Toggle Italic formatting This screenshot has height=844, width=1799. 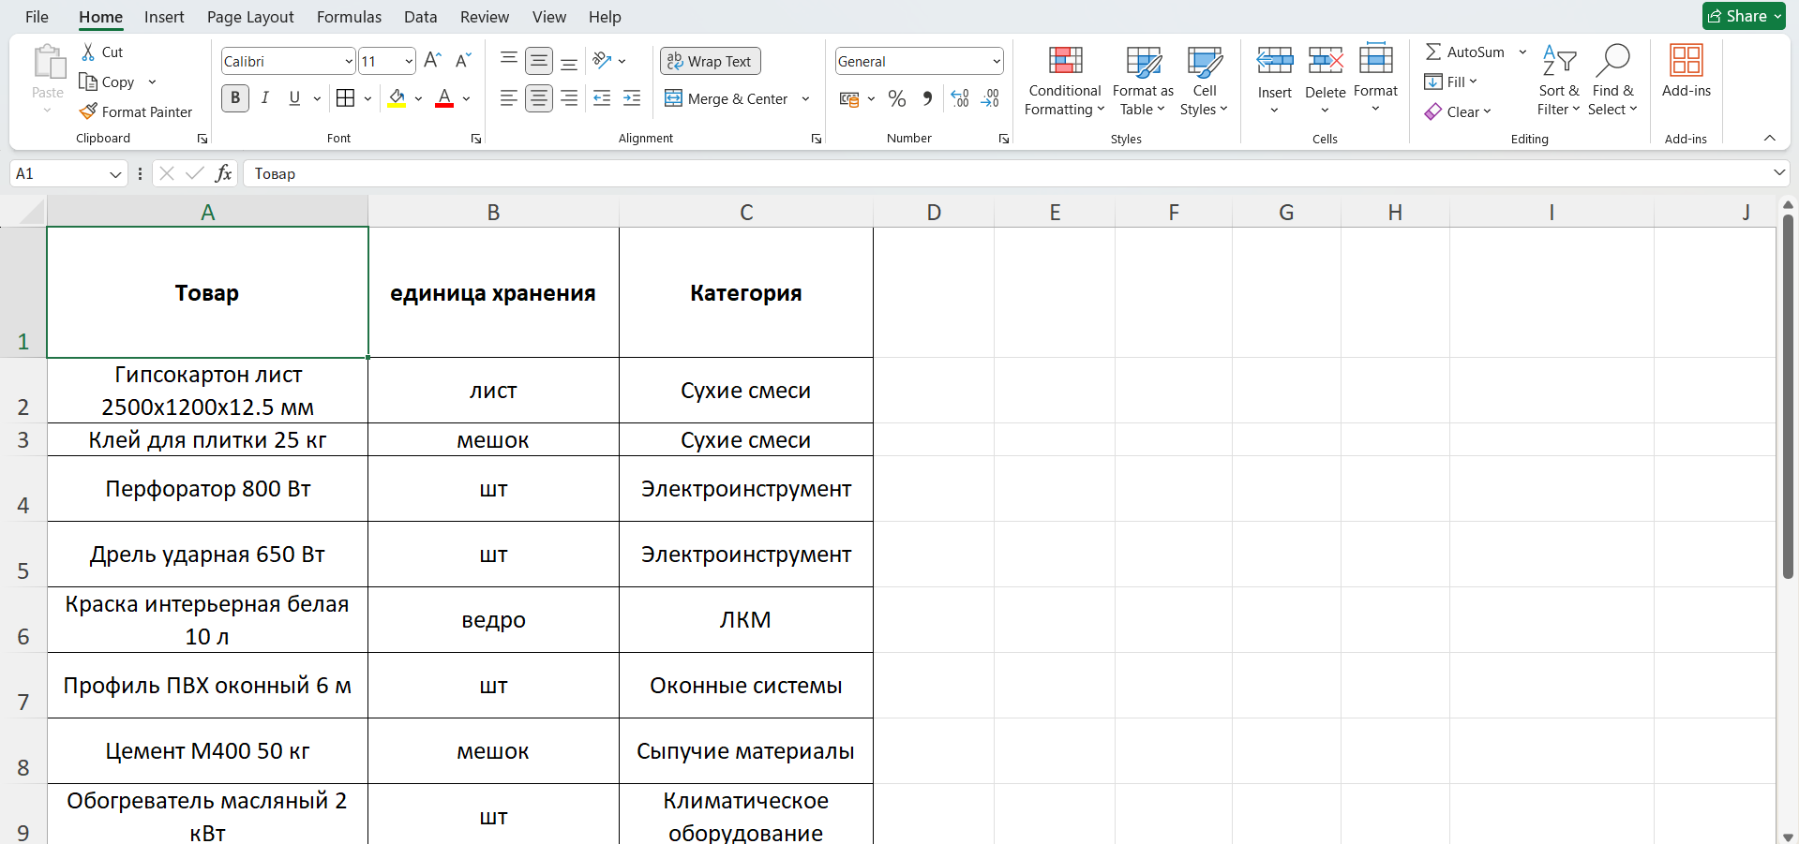[x=265, y=98]
